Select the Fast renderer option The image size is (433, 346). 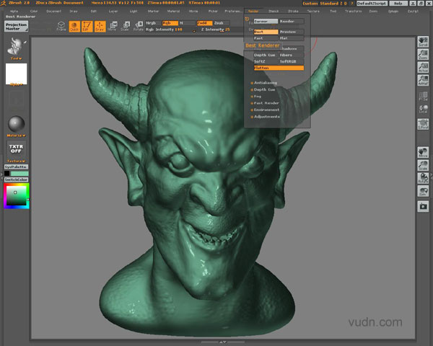pos(266,38)
